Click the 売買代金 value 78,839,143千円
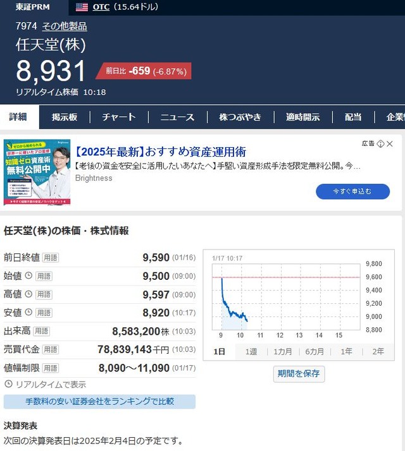The width and height of the screenshot is (405, 451). (133, 349)
